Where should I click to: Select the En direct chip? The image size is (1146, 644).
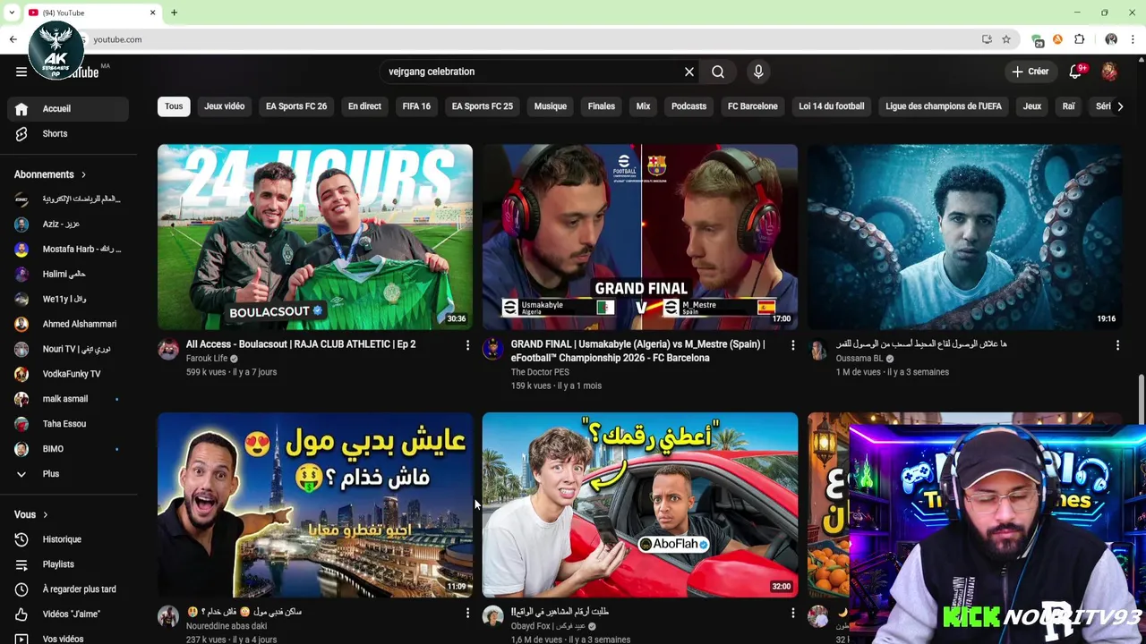(x=364, y=106)
